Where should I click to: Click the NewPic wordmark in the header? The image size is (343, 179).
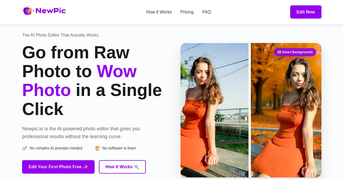[x=51, y=10]
